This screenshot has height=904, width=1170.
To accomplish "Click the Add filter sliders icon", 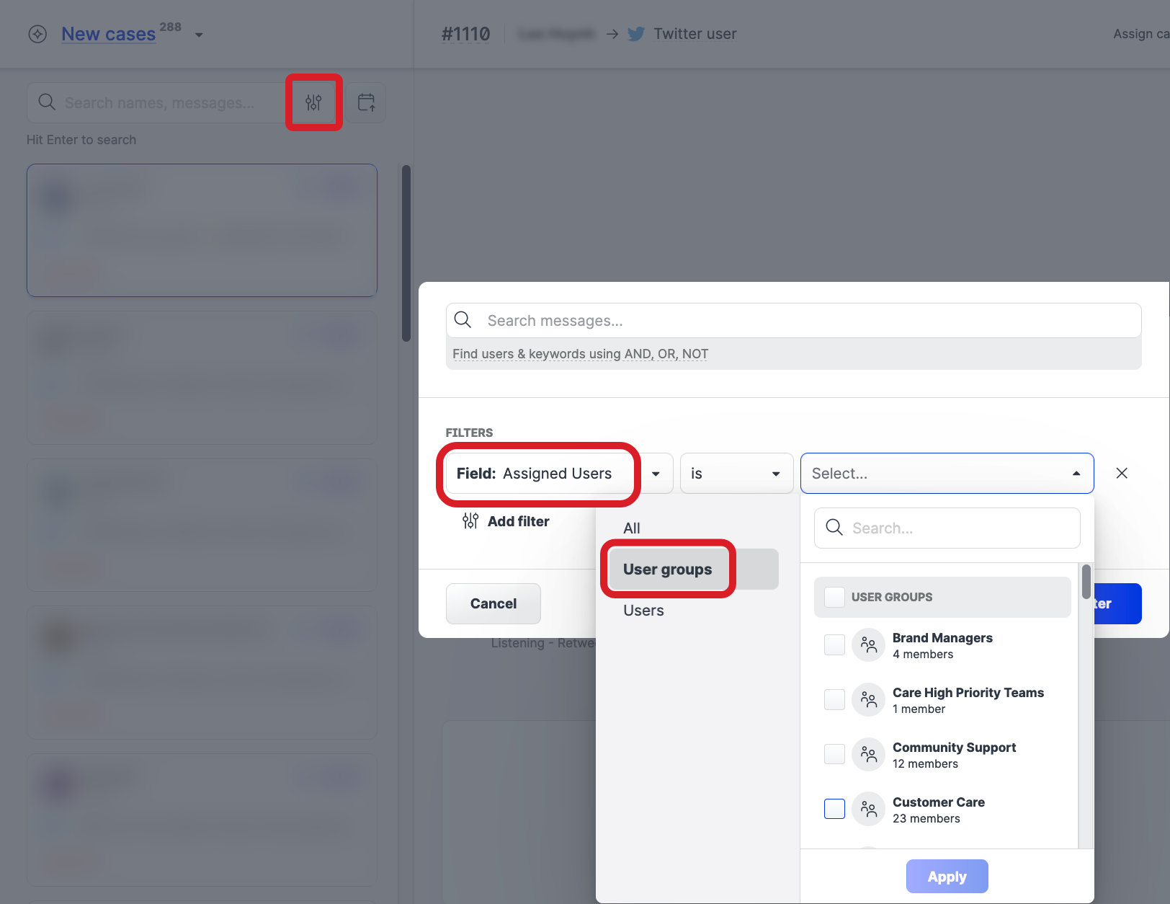I will 470,520.
